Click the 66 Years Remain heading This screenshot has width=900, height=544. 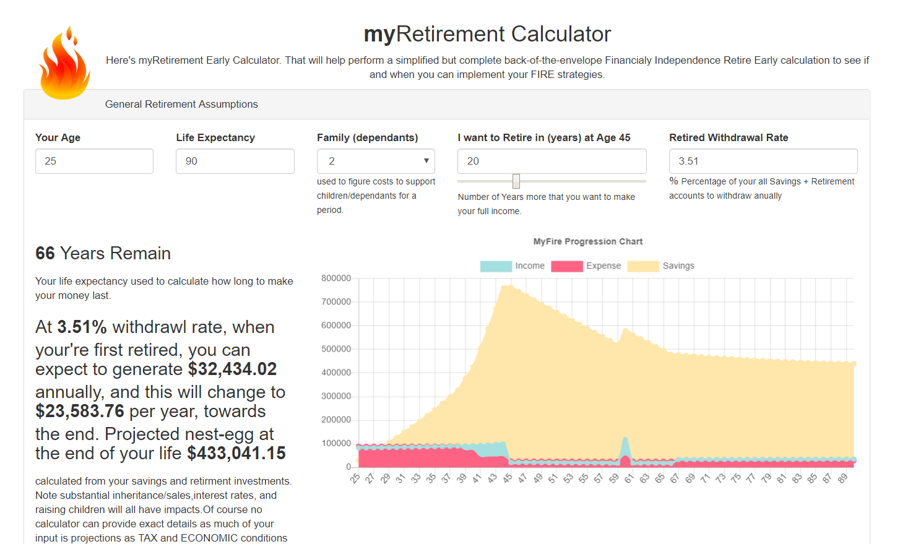tap(103, 253)
